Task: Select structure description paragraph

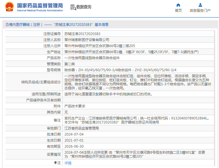Action: pos(138,82)
